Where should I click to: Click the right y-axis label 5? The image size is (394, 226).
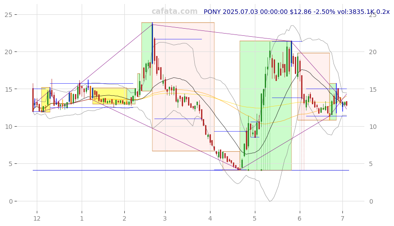click(x=371, y=164)
